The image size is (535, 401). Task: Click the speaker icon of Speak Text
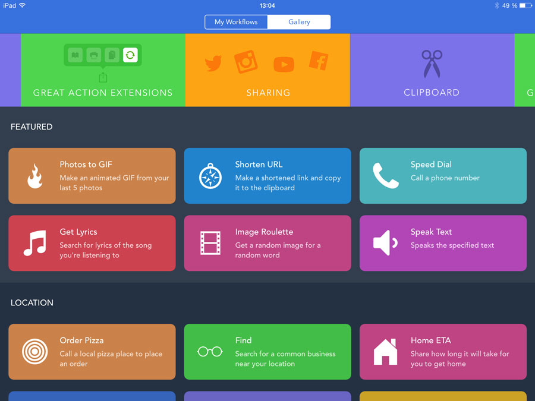[386, 243]
